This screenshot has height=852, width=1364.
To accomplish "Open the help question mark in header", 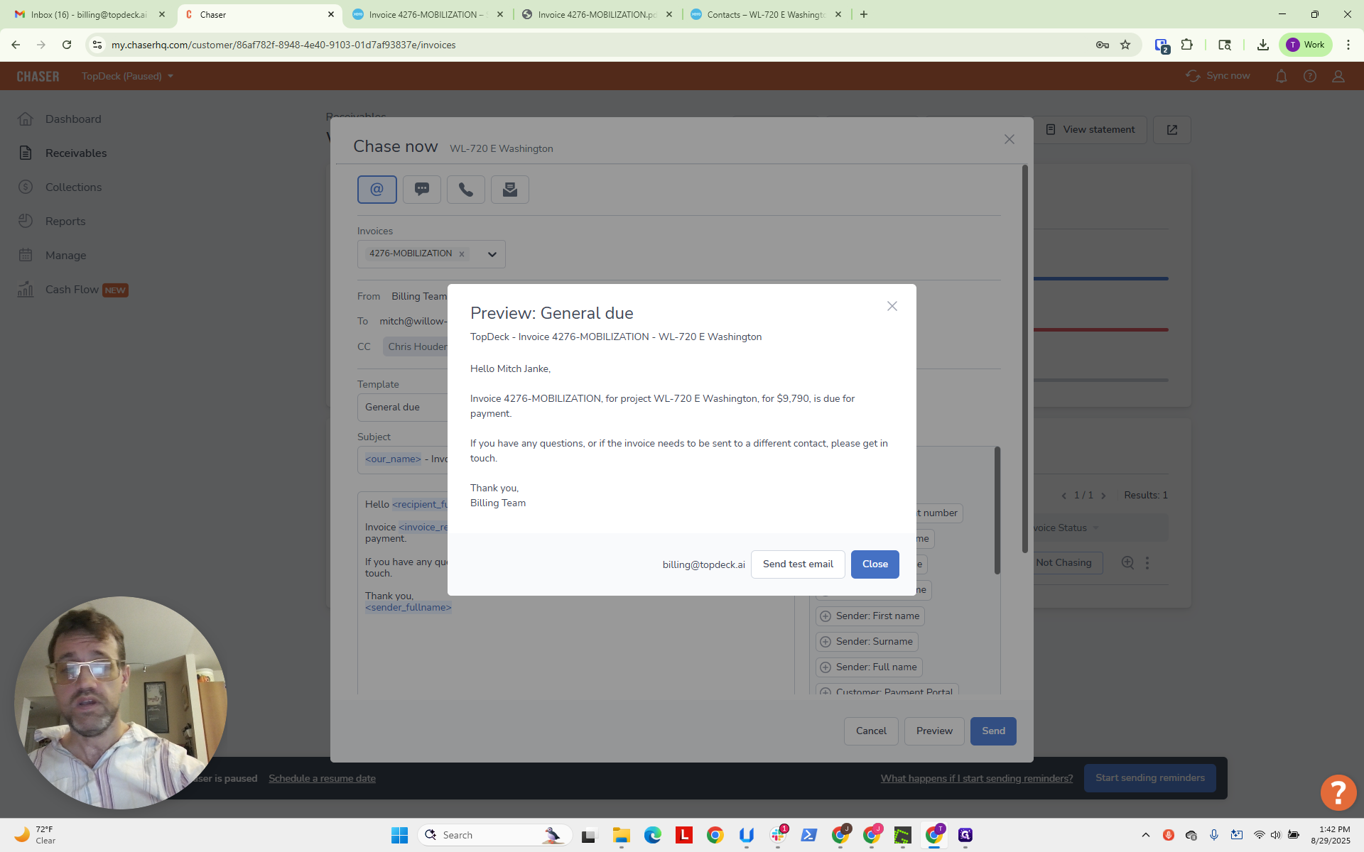I will coord(1309,76).
